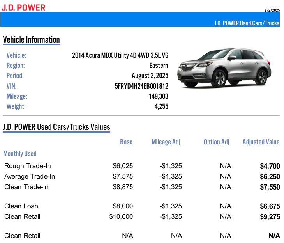Click the 'Vehicle:' field label

(x=16, y=55)
